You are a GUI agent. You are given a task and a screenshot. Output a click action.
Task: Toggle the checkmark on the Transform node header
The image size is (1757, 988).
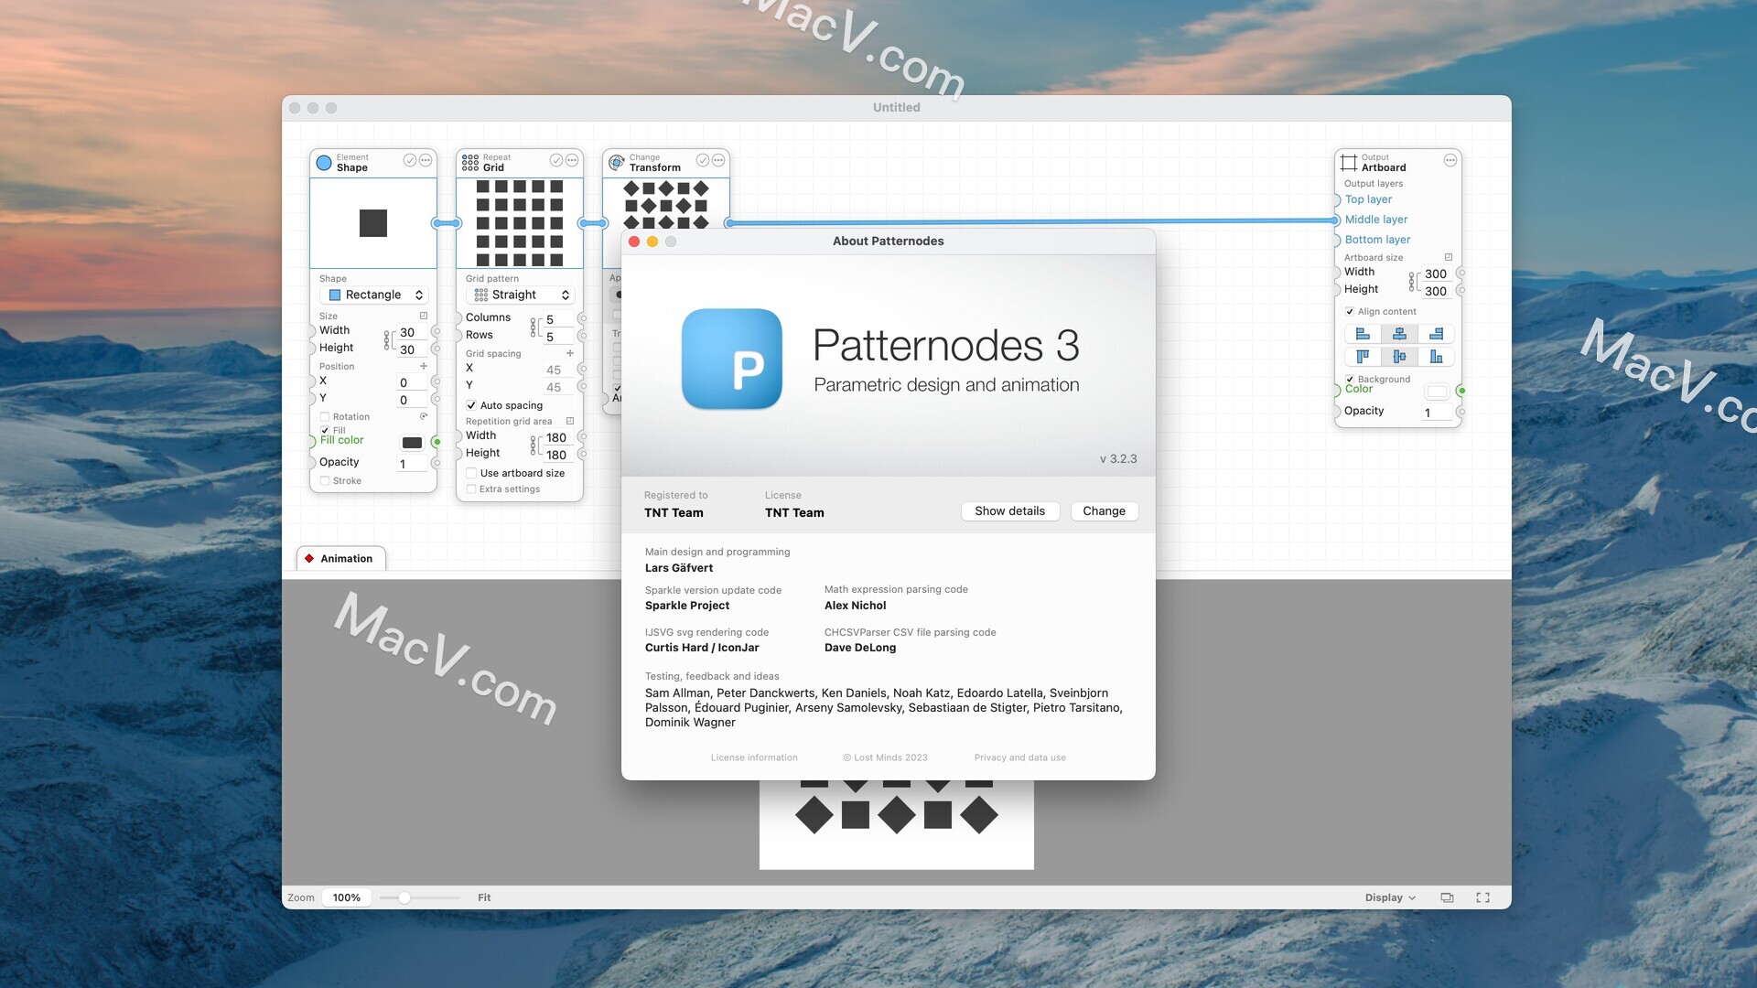pyautogui.click(x=703, y=160)
